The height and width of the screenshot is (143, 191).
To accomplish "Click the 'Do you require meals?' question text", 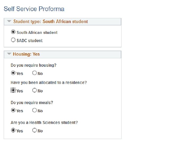I will [x=32, y=102].
